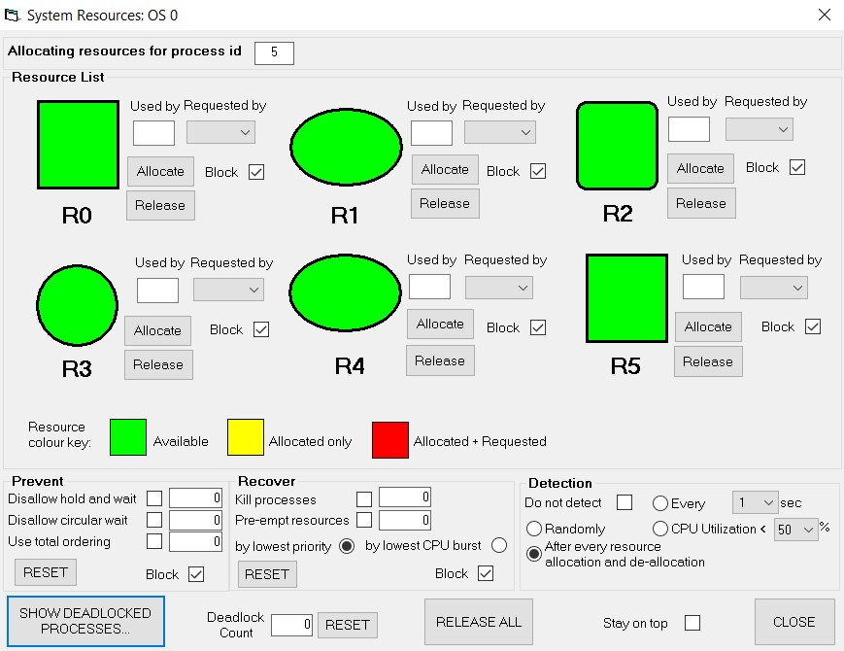Click the Allocate button for R1

[445, 169]
